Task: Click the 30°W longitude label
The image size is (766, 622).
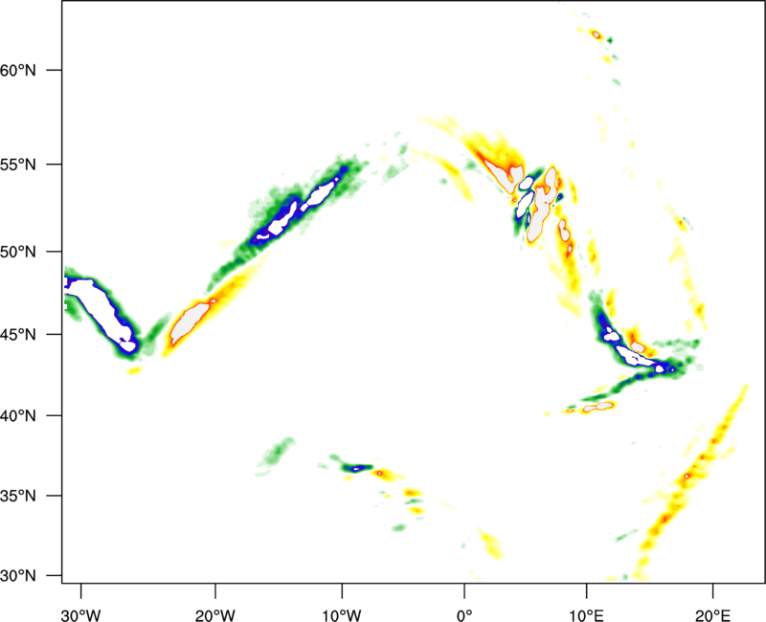Action: (x=81, y=615)
